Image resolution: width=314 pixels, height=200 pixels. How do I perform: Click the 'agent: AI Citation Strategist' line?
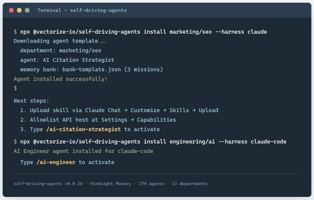coord(67,60)
